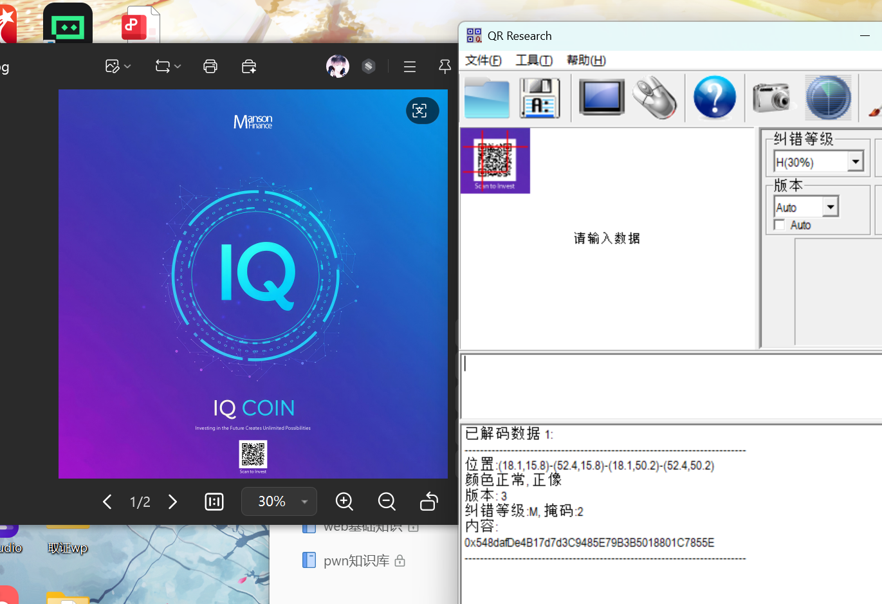The image size is (882, 604).
Task: Click the "IQ COIN" title on the poster
Action: pyautogui.click(x=253, y=408)
